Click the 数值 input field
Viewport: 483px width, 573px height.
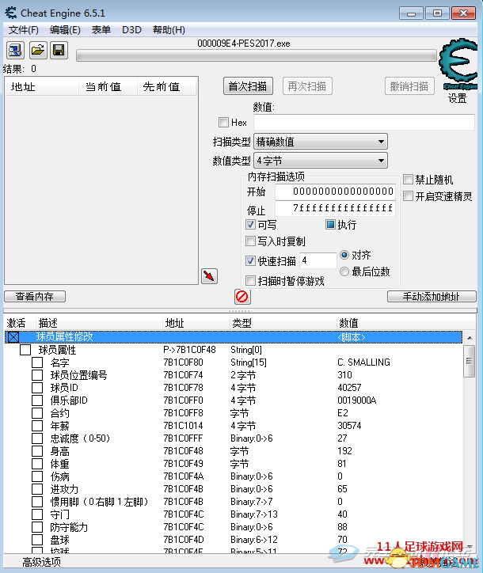click(x=364, y=122)
